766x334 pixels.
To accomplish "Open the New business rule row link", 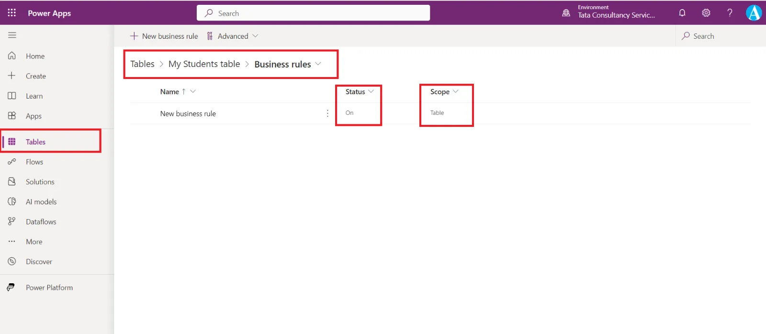I will (x=188, y=113).
